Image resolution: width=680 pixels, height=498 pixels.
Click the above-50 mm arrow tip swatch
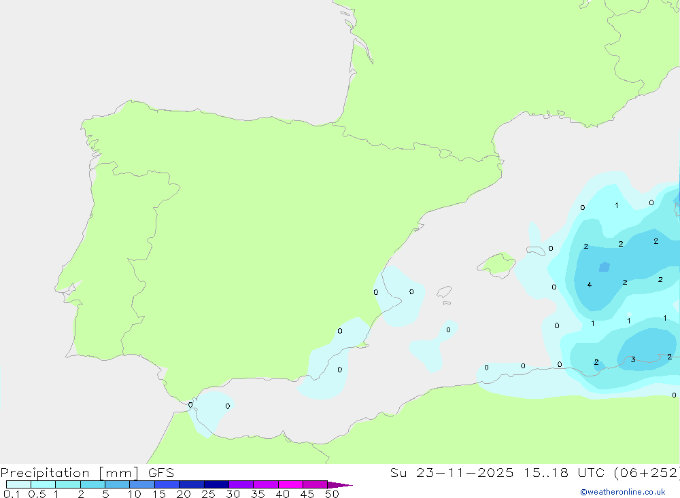pos(339,484)
